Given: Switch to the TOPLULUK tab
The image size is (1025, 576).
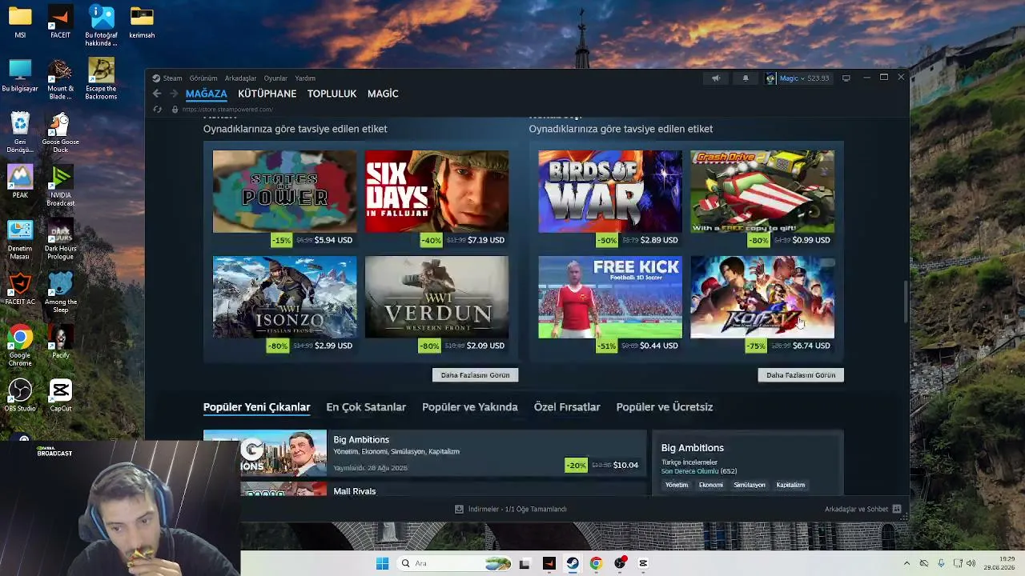Looking at the screenshot, I should coord(332,94).
